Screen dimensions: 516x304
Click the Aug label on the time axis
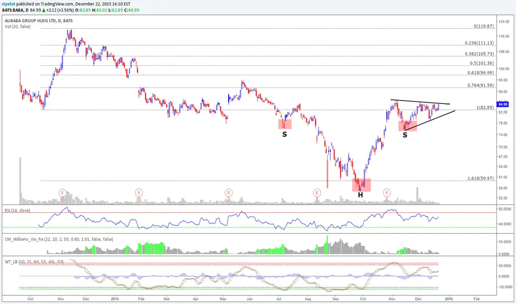click(x=308, y=299)
